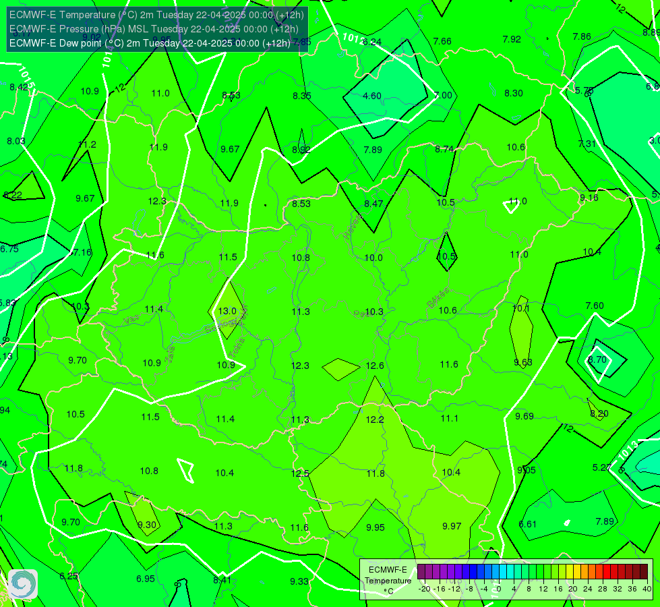
Task: Click the 9.33 temperature value
Action: (x=299, y=581)
